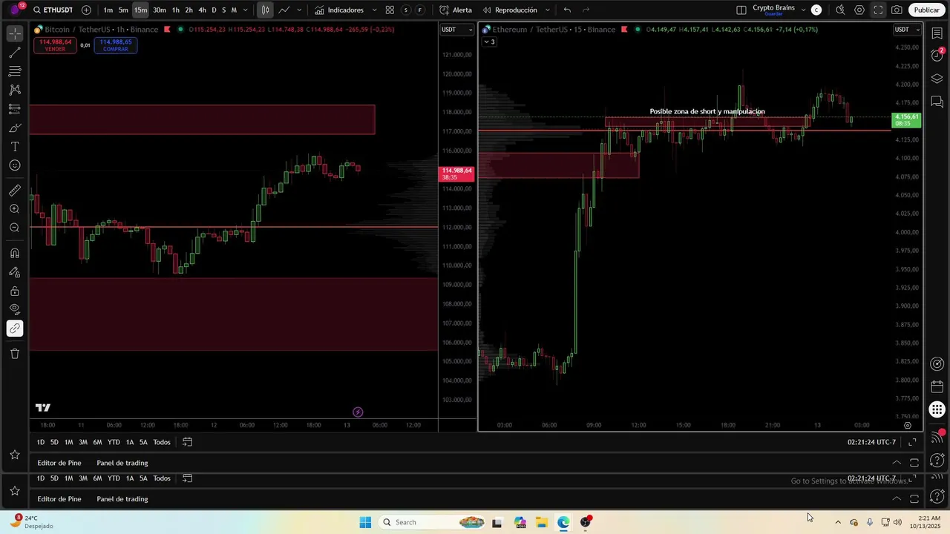
Task: Open chart settings hexagon icon
Action: 859,10
